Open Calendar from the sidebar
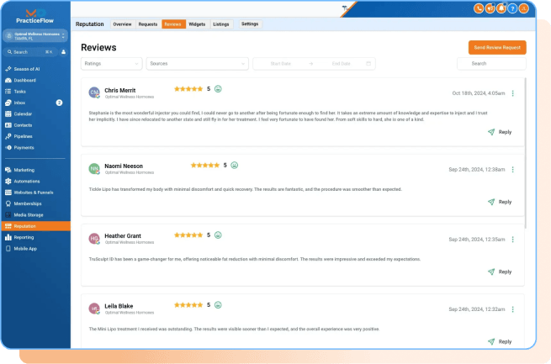The width and height of the screenshot is (551, 364). (x=23, y=113)
